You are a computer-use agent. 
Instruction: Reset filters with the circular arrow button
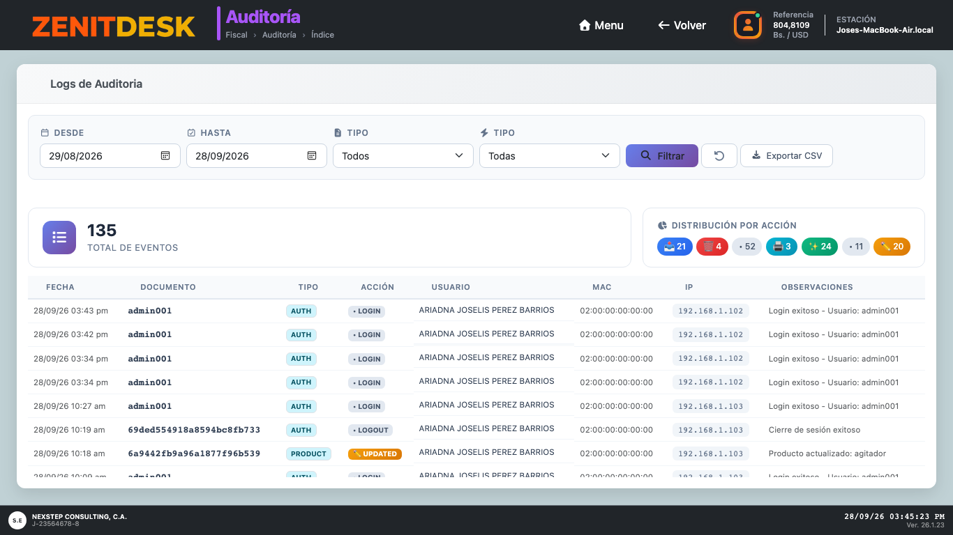point(719,155)
